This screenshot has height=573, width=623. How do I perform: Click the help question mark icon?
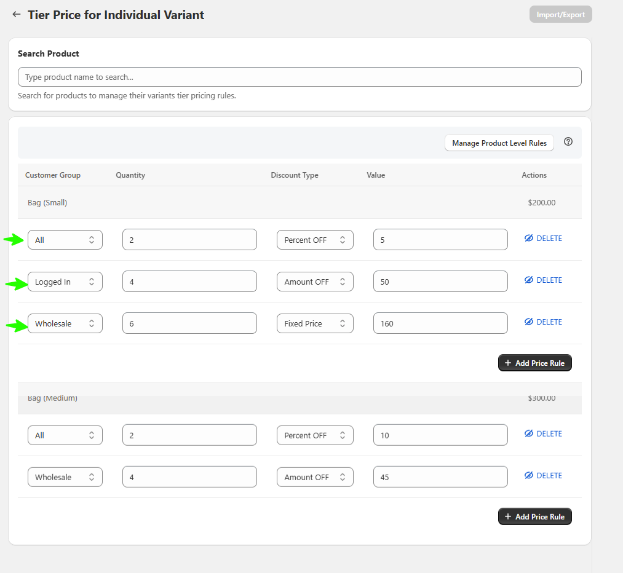click(x=568, y=142)
